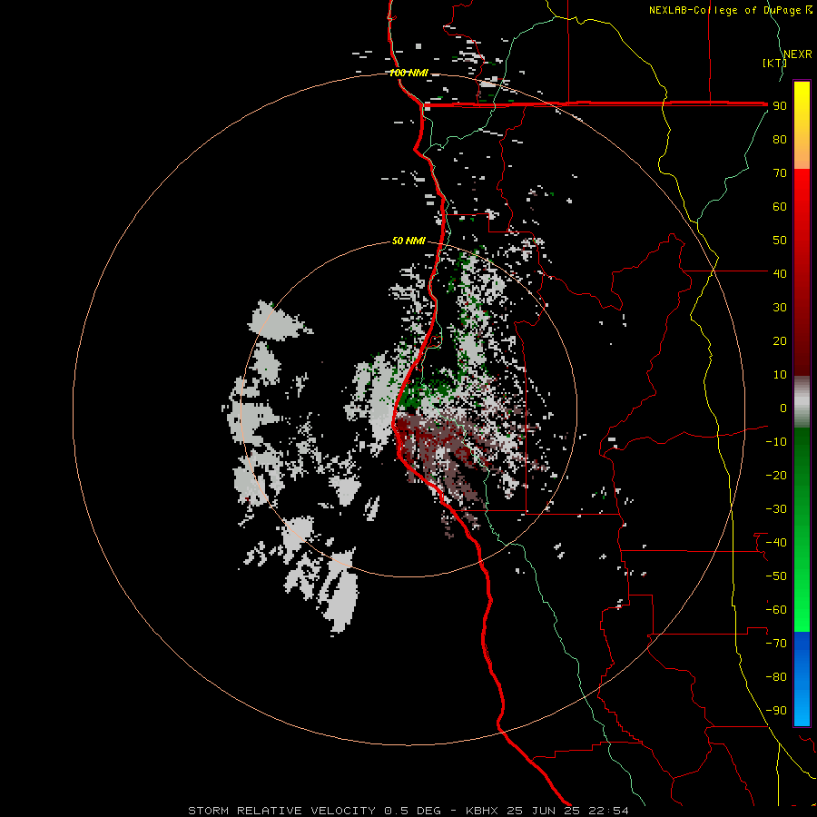Screen dimensions: 817x817
Task: Click the -90 scale label
Action: click(x=776, y=711)
